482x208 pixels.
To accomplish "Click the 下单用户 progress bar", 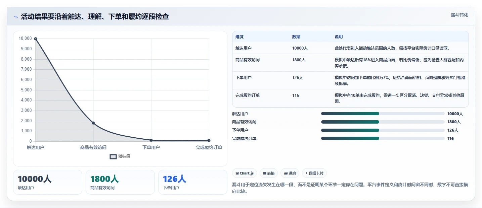I will 383,130.
